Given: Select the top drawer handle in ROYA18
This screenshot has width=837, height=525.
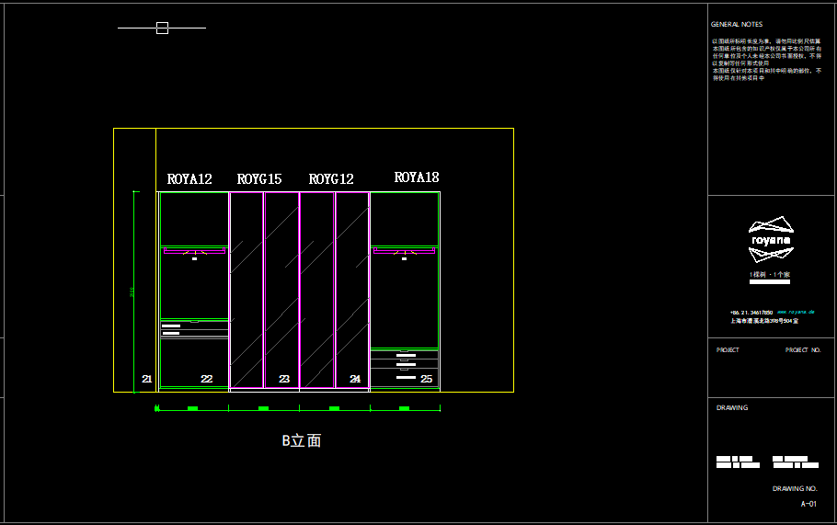Looking at the screenshot, I should coord(405,354).
